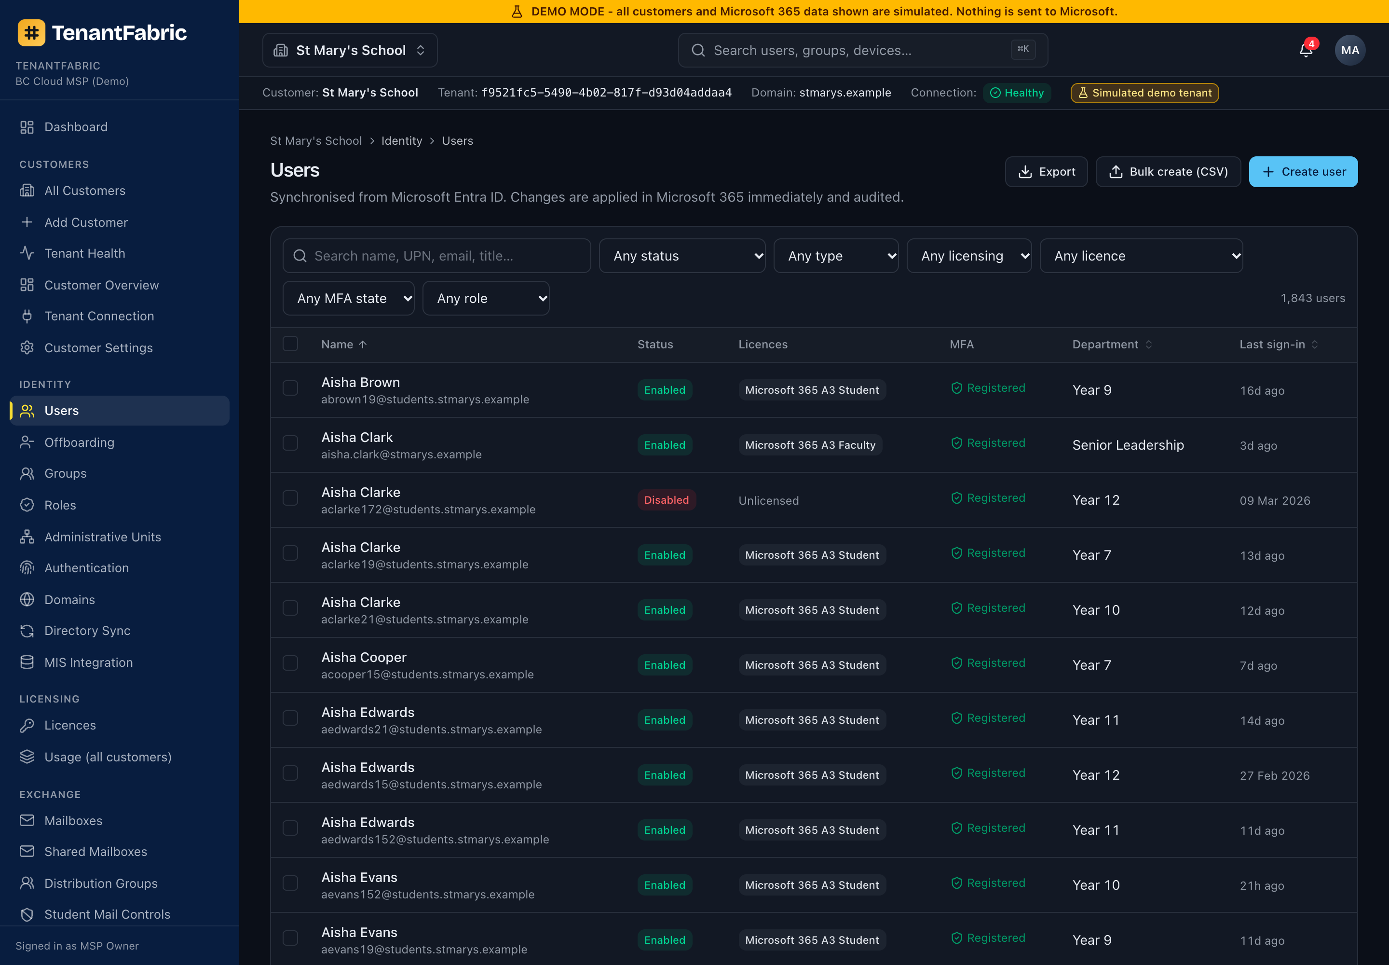Screen dimensions: 1389x965
Task: Go to All Customers in sidebar
Action: (x=120, y=191)
